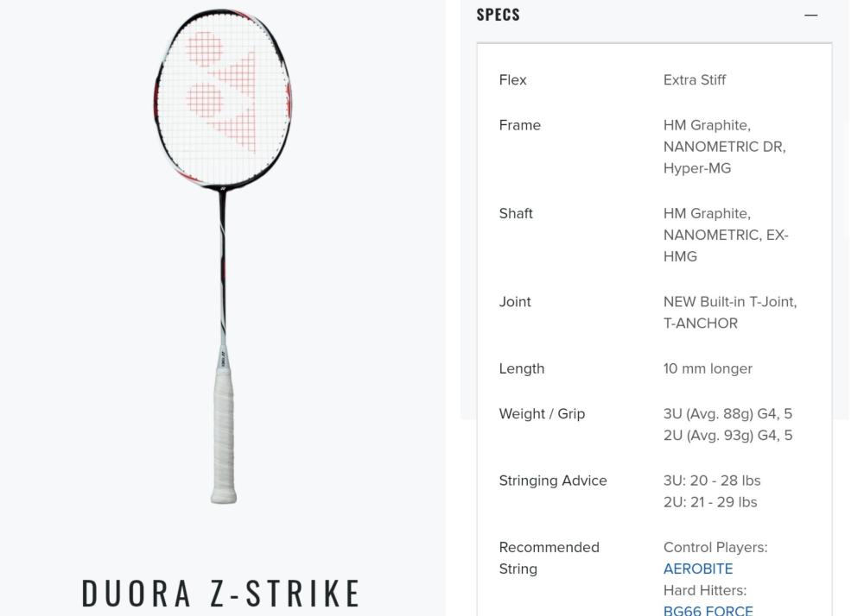Click the Joint spec label
Viewport: 864px width, 616px height.
(x=515, y=301)
